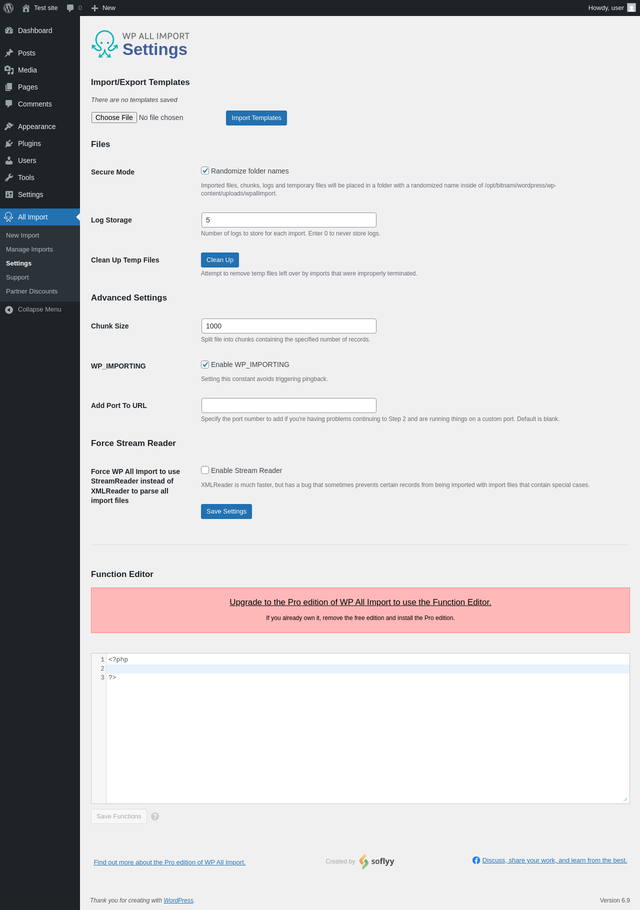The height and width of the screenshot is (910, 640).
Task: Click the Test site home icon
Action: coord(26,8)
